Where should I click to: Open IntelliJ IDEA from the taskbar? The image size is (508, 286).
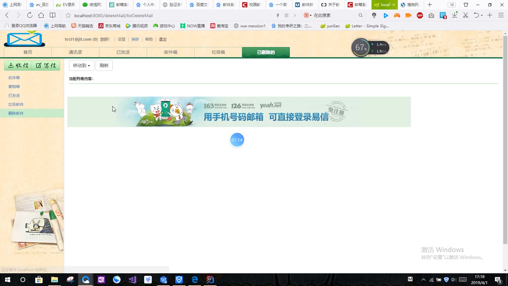point(210,280)
